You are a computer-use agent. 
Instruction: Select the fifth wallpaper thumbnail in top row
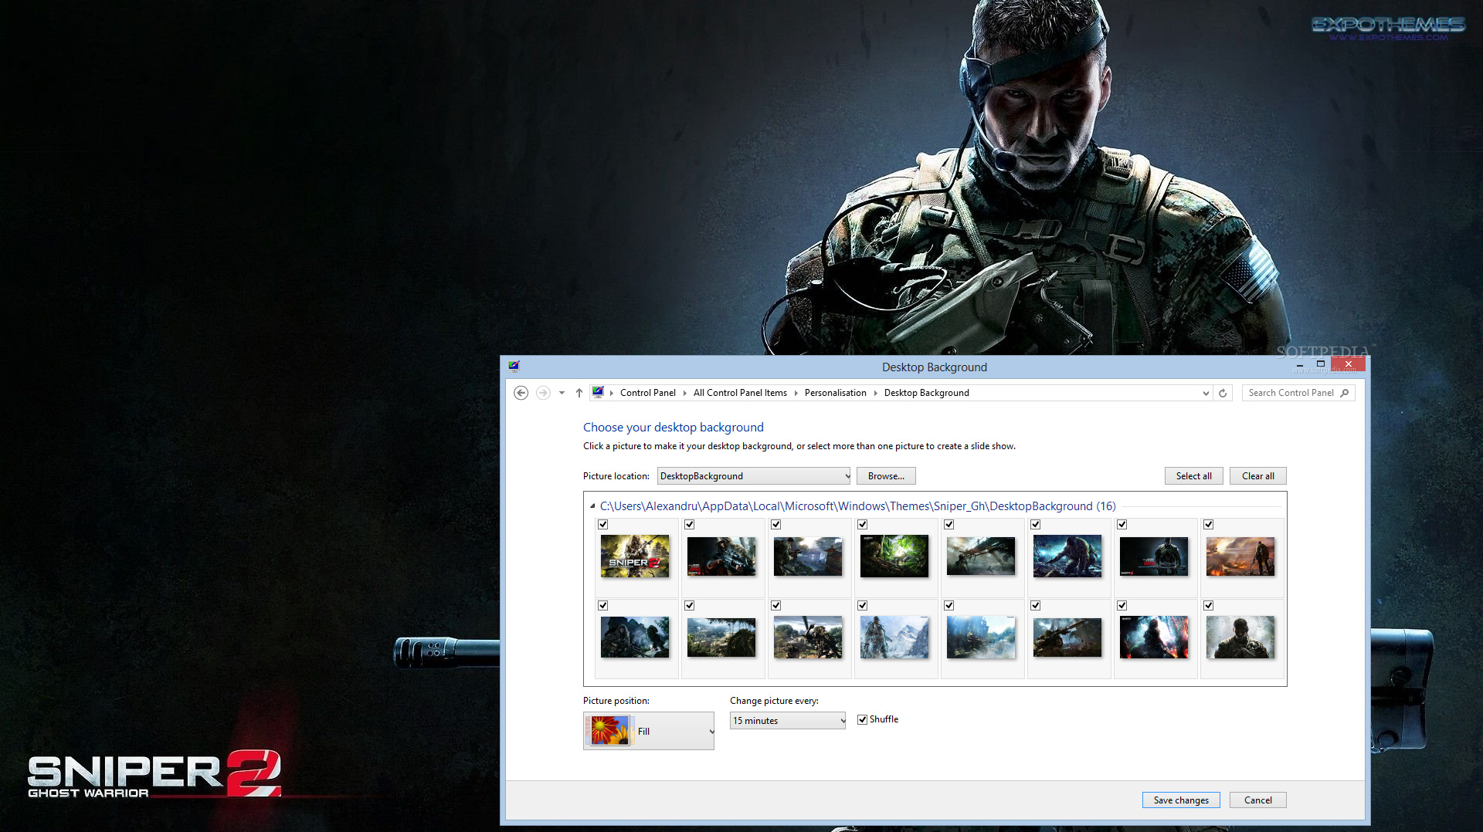coord(981,556)
